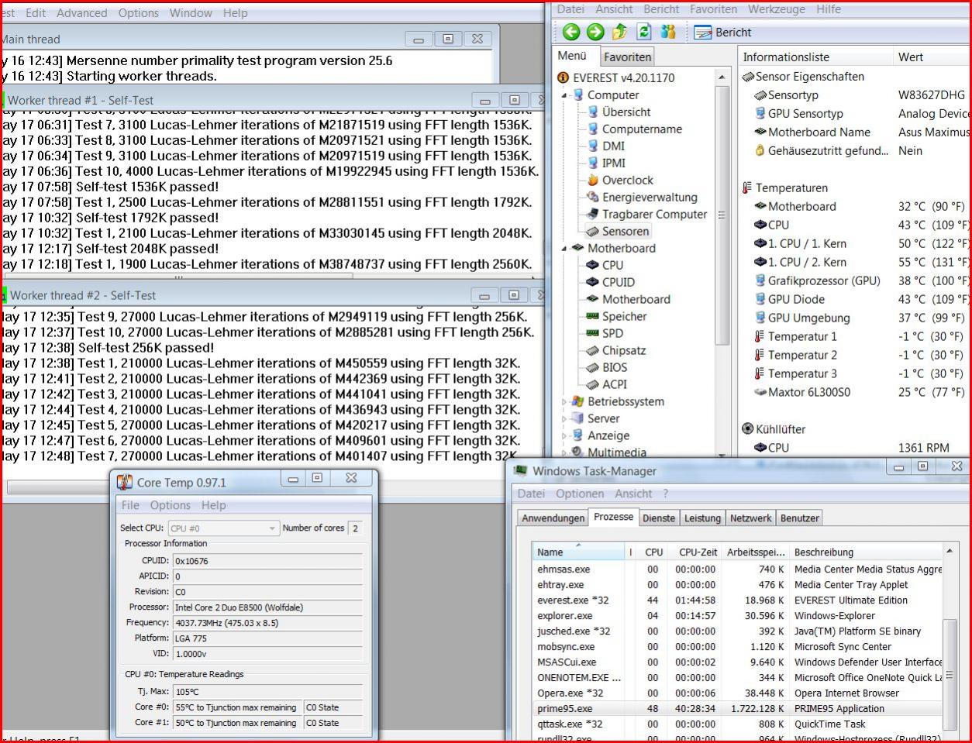Open the Benutzer tab in Task-Manager
The height and width of the screenshot is (743, 972).
pos(799,518)
